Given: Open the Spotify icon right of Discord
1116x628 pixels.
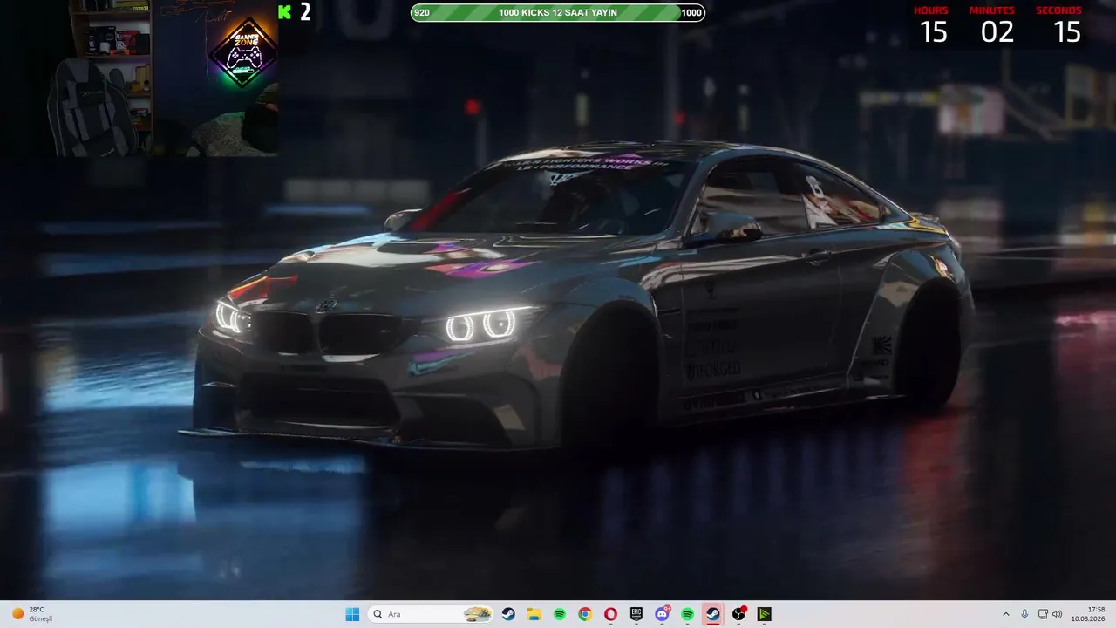Looking at the screenshot, I should click(x=687, y=614).
